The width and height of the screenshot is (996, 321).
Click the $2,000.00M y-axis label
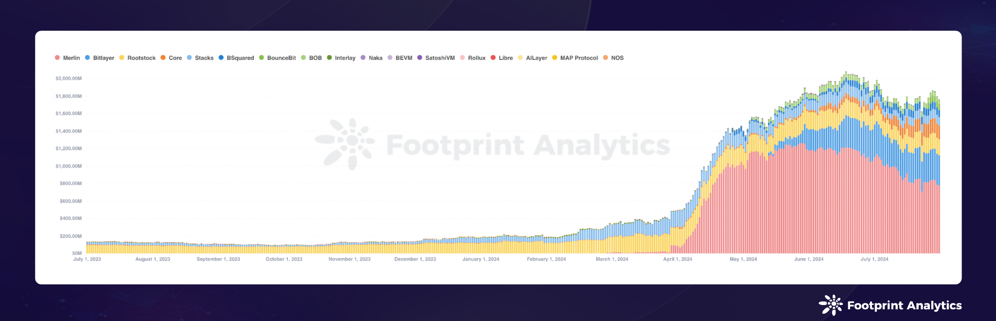click(69, 78)
